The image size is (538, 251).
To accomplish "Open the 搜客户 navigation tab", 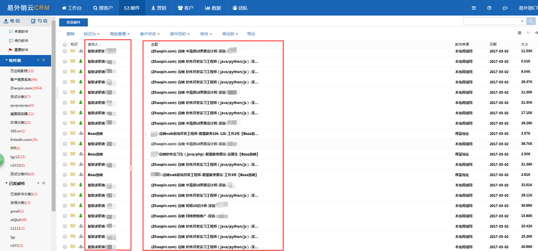I will coord(103,8).
